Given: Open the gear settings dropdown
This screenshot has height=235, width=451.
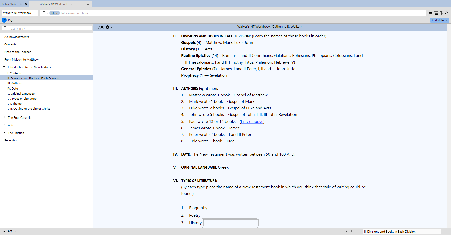Looking at the screenshot, I should pyautogui.click(x=109, y=27).
